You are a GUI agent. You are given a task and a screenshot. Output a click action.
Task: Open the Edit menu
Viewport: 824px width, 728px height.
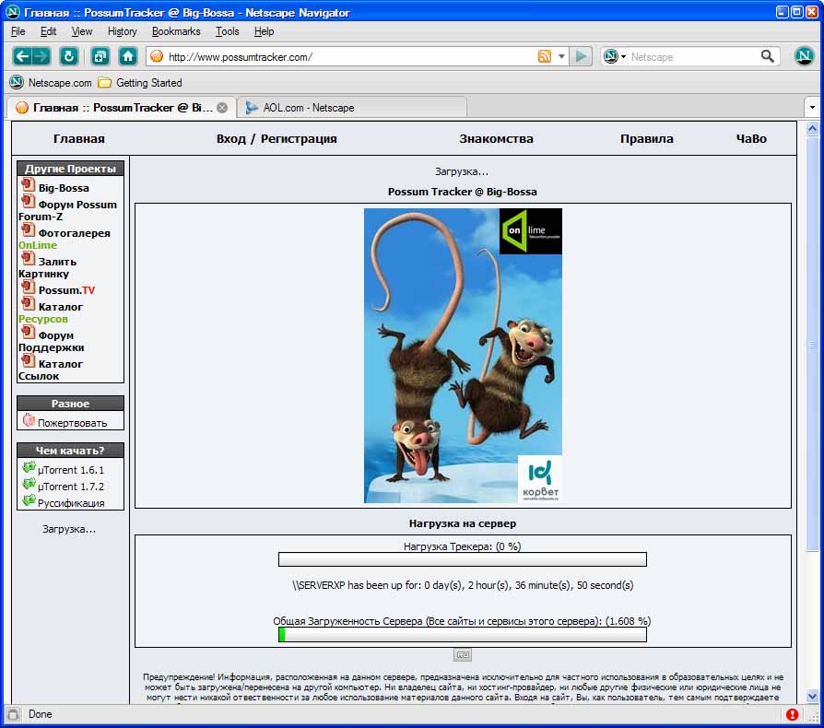point(48,31)
